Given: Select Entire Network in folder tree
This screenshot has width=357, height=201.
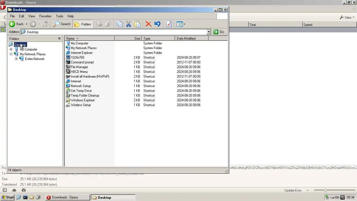Looking at the screenshot, I should (x=35, y=59).
